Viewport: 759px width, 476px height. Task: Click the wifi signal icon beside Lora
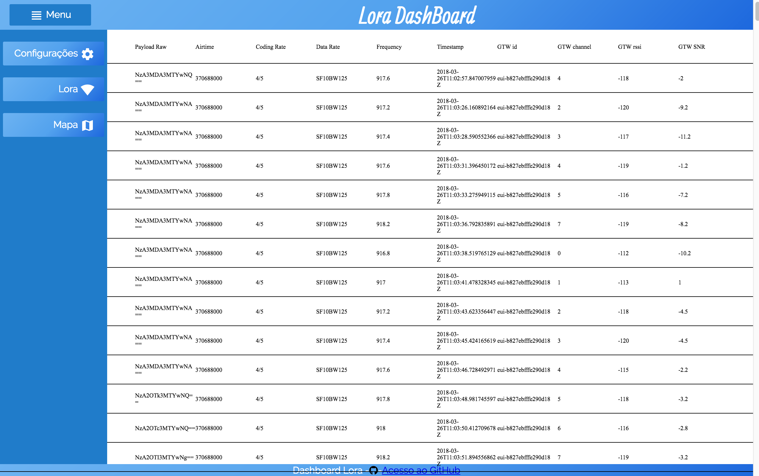point(88,90)
